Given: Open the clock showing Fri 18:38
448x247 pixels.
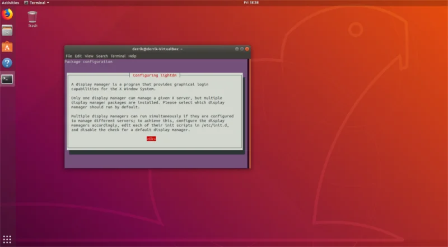Looking at the screenshot, I should click(251, 3).
